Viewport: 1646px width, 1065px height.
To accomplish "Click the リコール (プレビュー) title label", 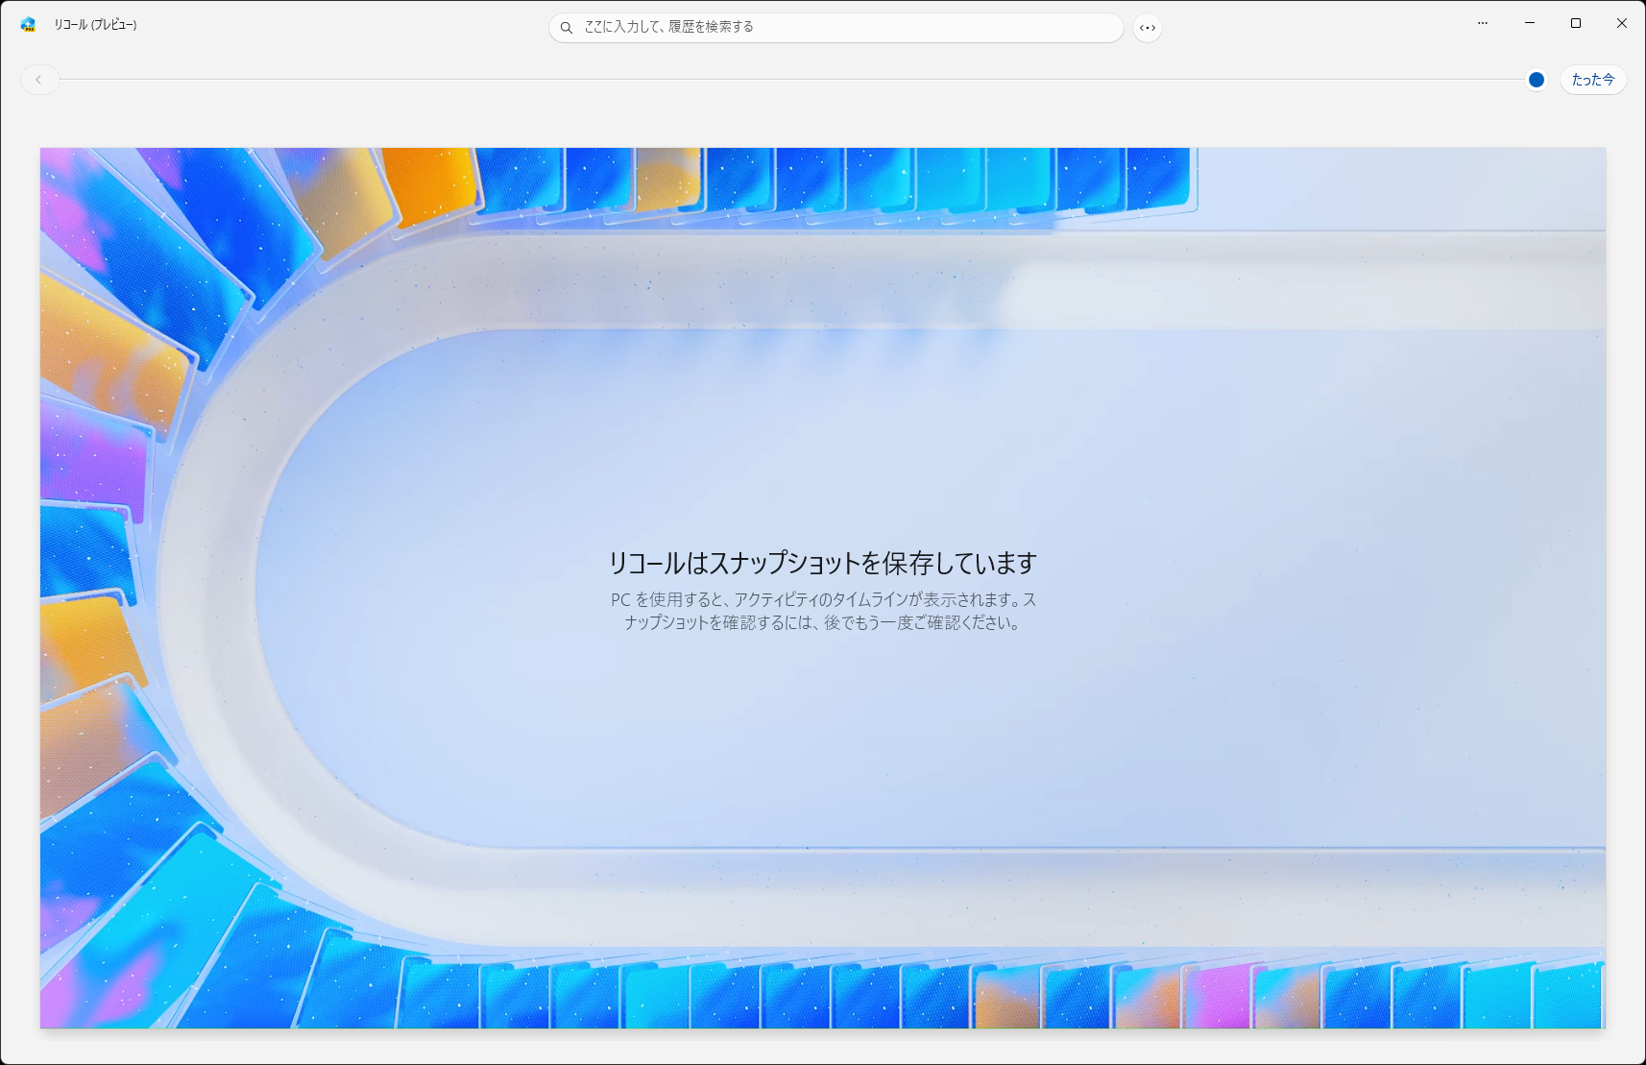I will click(96, 26).
